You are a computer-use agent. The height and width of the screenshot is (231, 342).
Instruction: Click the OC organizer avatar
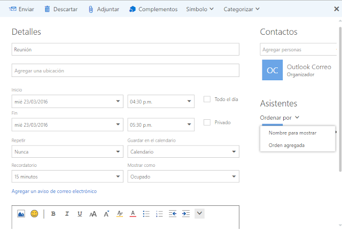pos(272,70)
